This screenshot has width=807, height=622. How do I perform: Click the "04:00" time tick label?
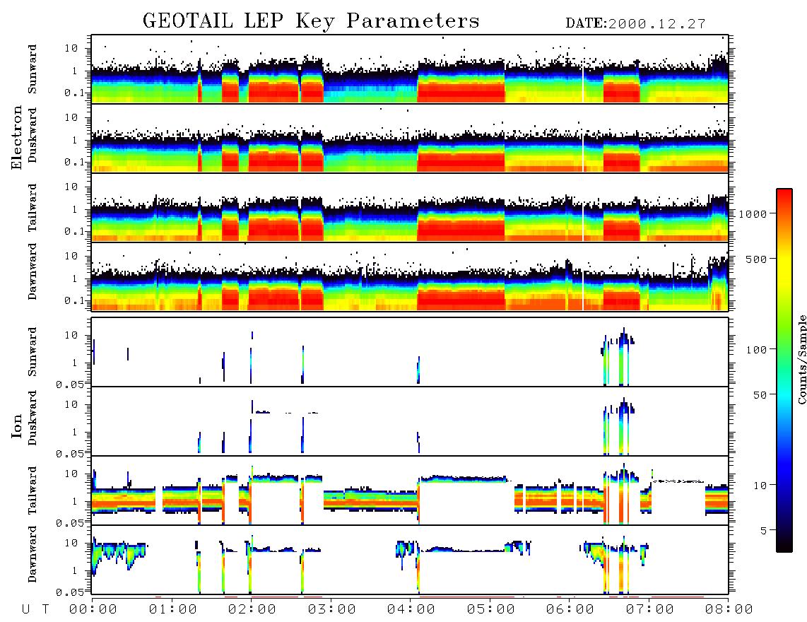tap(411, 609)
